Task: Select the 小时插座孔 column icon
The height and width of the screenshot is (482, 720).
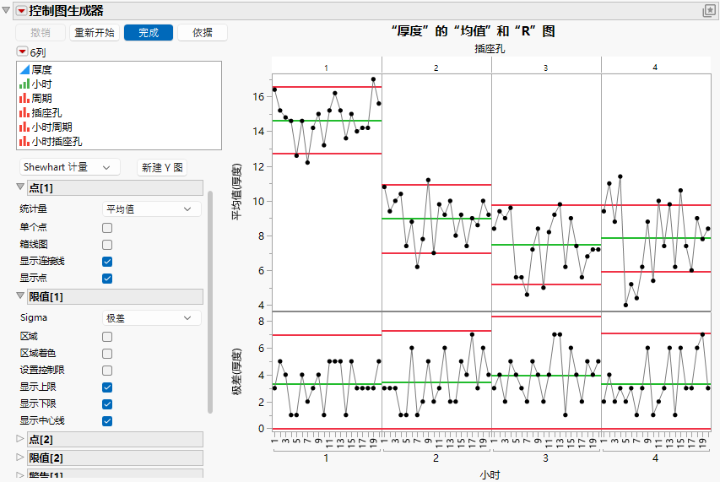Action: 24,141
